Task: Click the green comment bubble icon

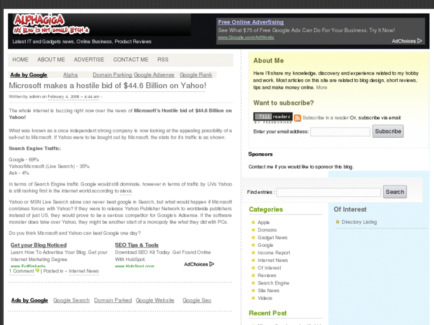Action: coord(38,271)
